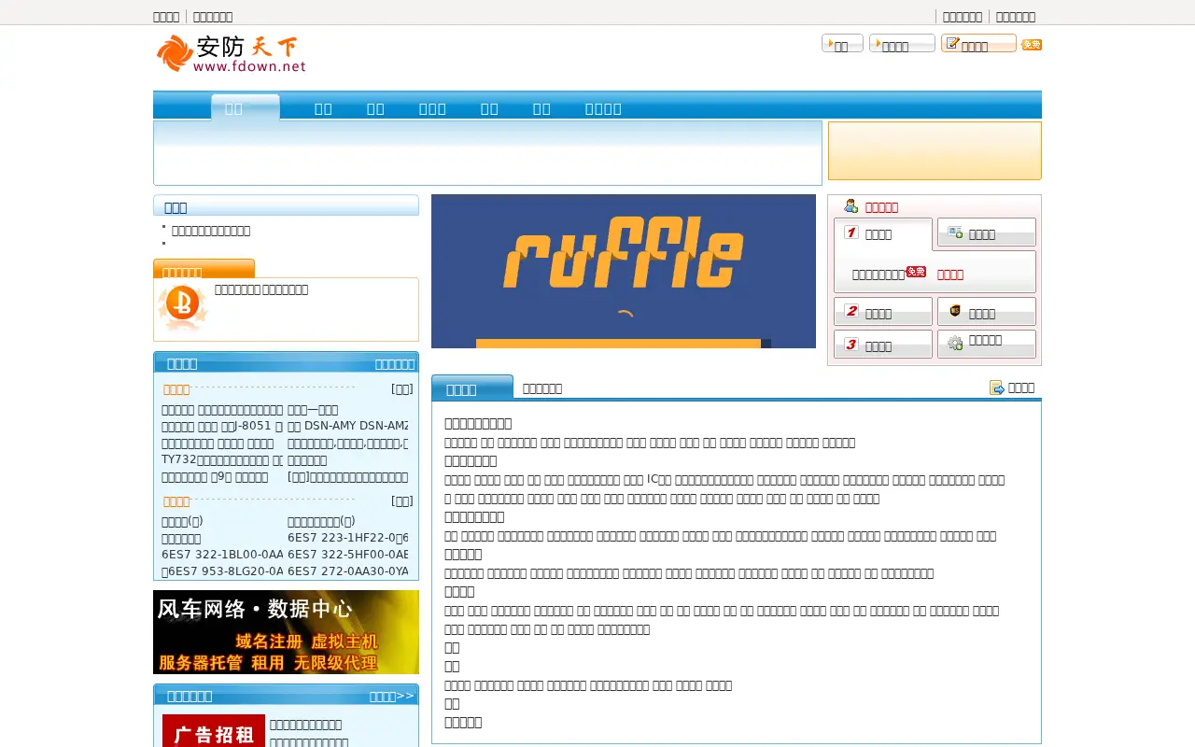Select the red number 3 step button

(882, 345)
